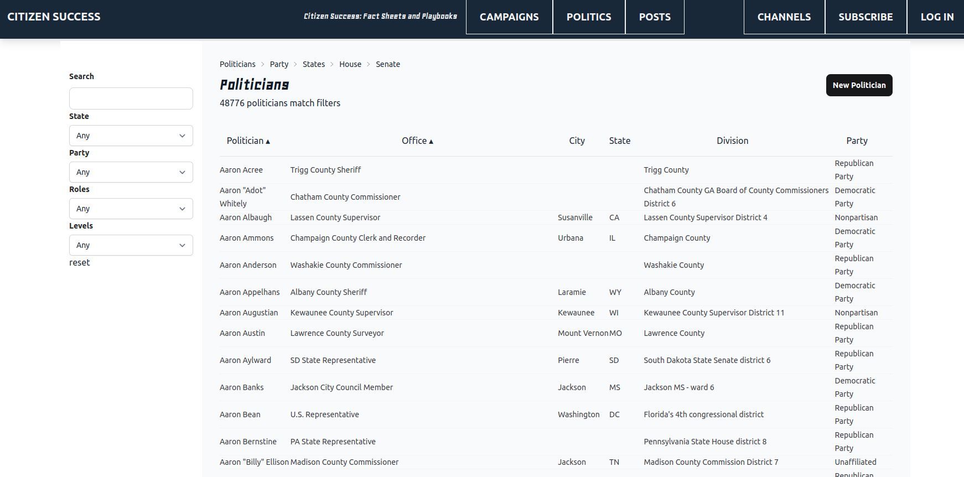This screenshot has width=964, height=477.
Task: Expand the Roles filter dropdown
Action: (x=131, y=209)
